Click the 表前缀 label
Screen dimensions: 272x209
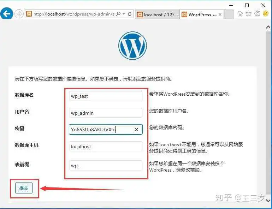[x=22, y=165]
